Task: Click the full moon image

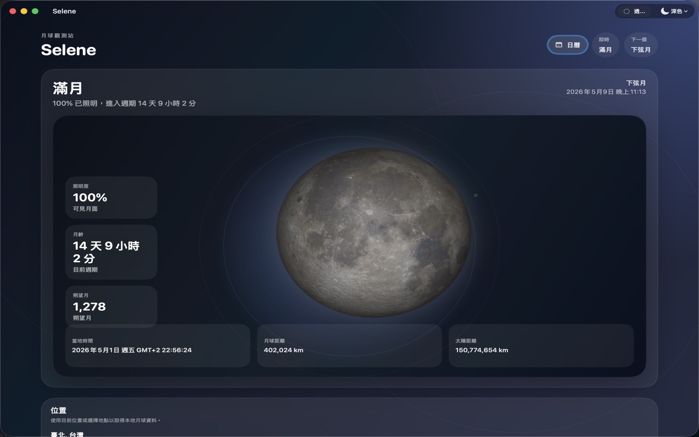Action: coord(374,232)
